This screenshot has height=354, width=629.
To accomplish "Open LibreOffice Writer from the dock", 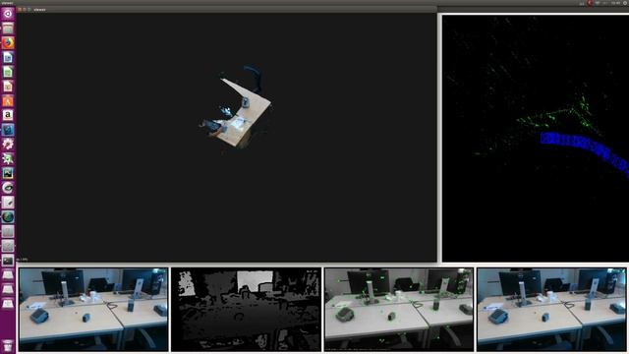I will 8,57.
